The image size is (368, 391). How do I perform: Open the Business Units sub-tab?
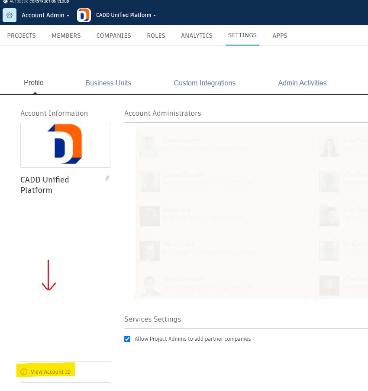[108, 83]
